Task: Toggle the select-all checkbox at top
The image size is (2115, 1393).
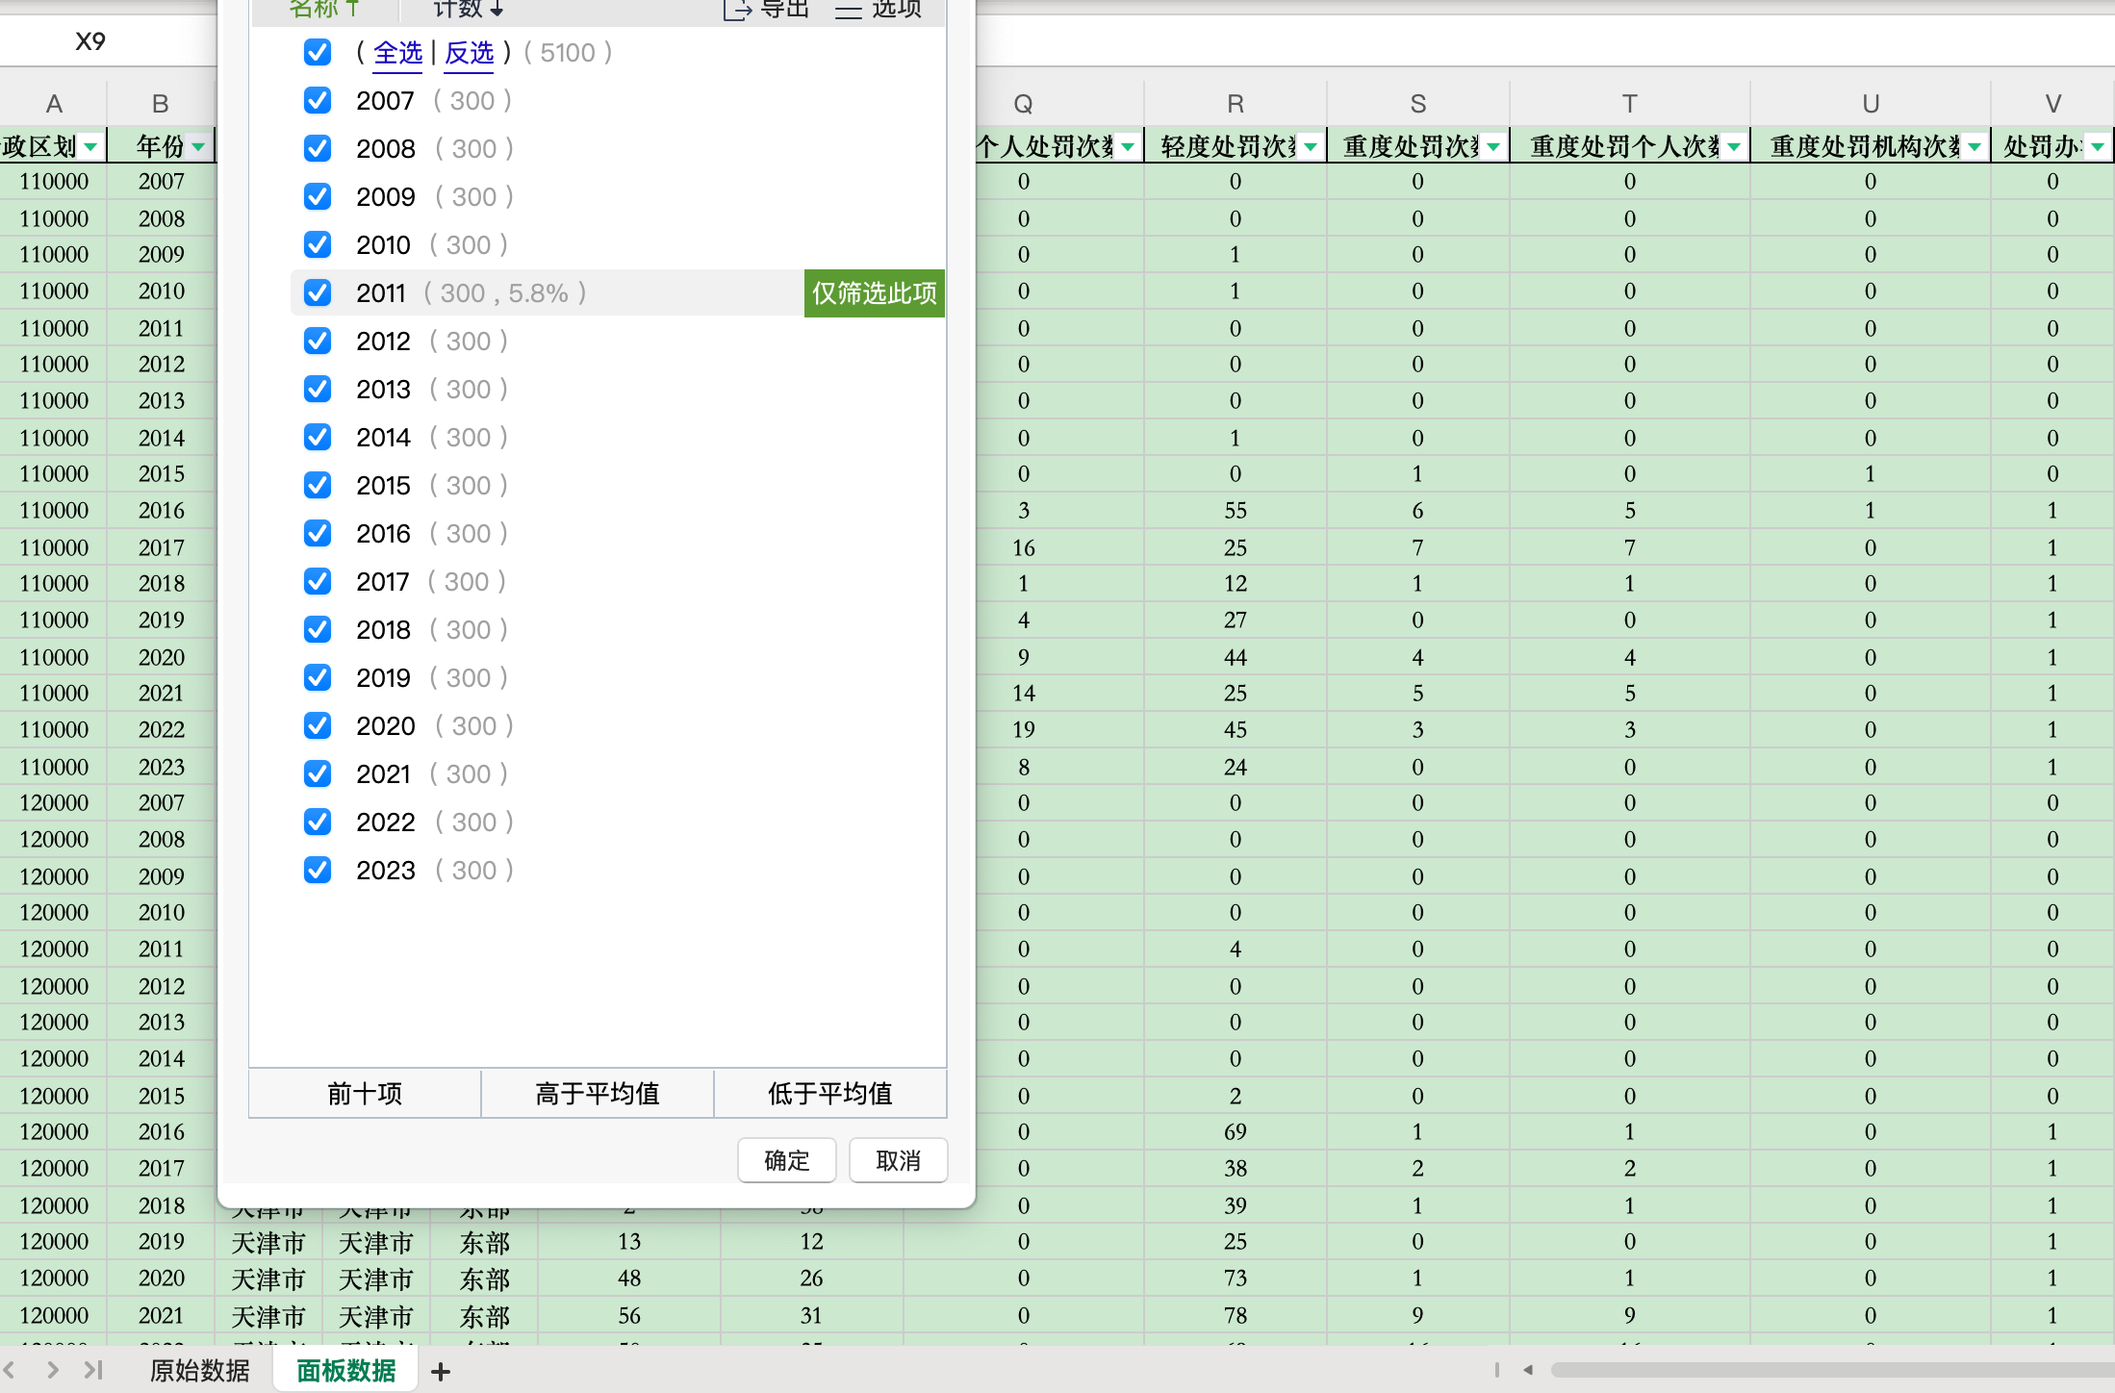Action: tap(318, 53)
